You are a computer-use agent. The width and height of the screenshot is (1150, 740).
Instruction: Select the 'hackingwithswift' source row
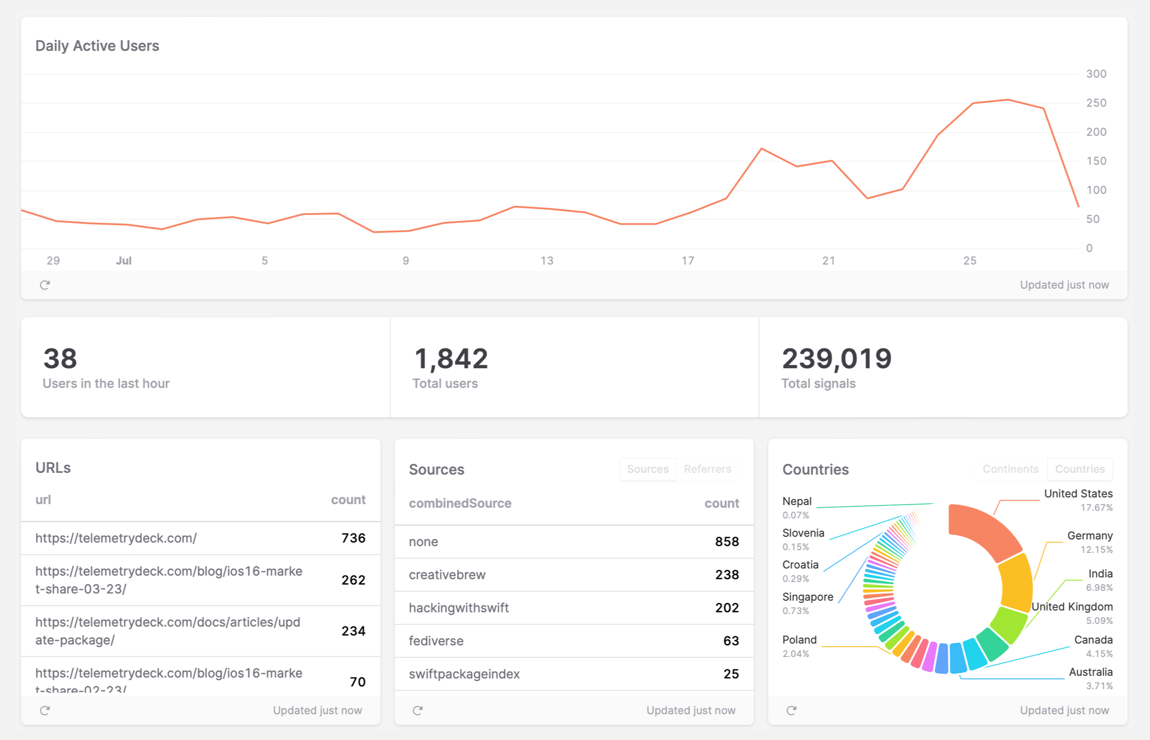574,608
